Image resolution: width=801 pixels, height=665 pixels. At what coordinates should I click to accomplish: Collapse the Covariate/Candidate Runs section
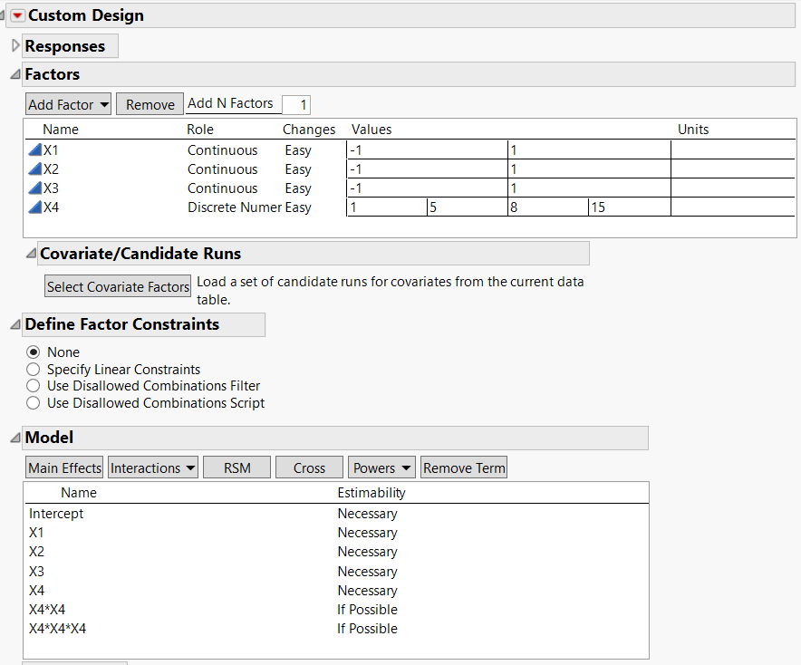[31, 254]
